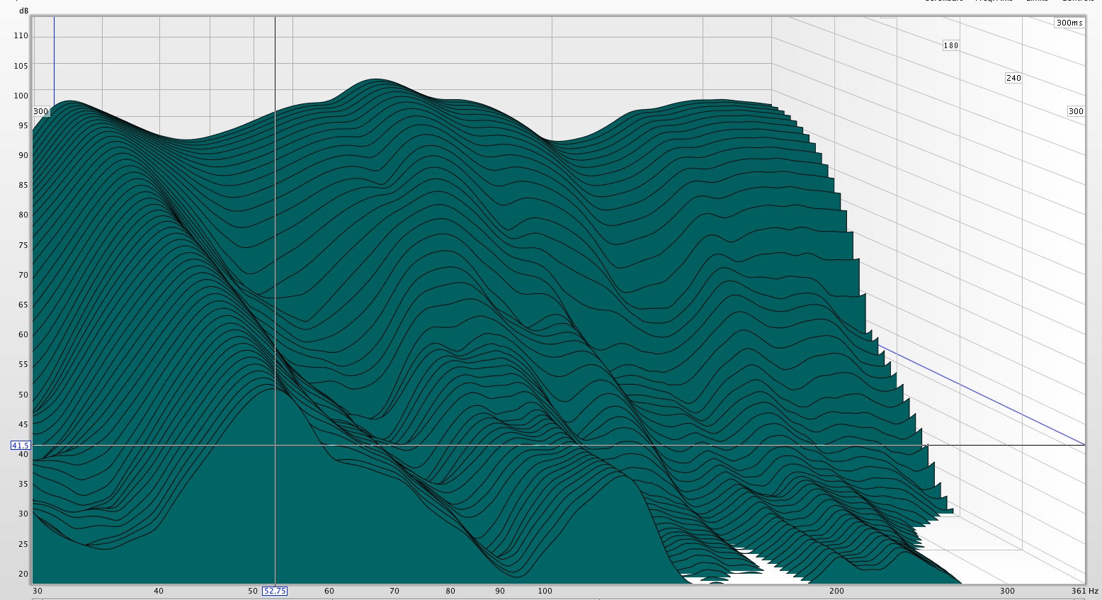Click the dB unit label on the vertical axis
The image size is (1102, 600).
[24, 11]
